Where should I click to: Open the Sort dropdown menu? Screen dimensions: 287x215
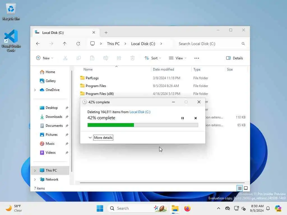pos(153,58)
